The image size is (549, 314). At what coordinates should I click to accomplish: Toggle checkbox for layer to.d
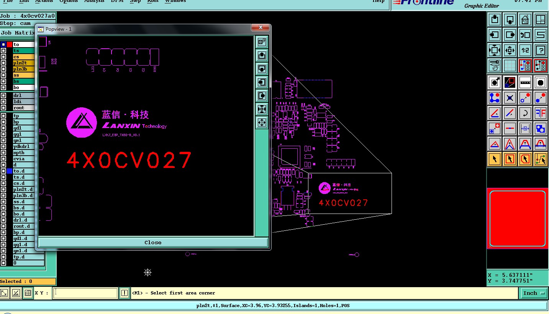[3, 171]
